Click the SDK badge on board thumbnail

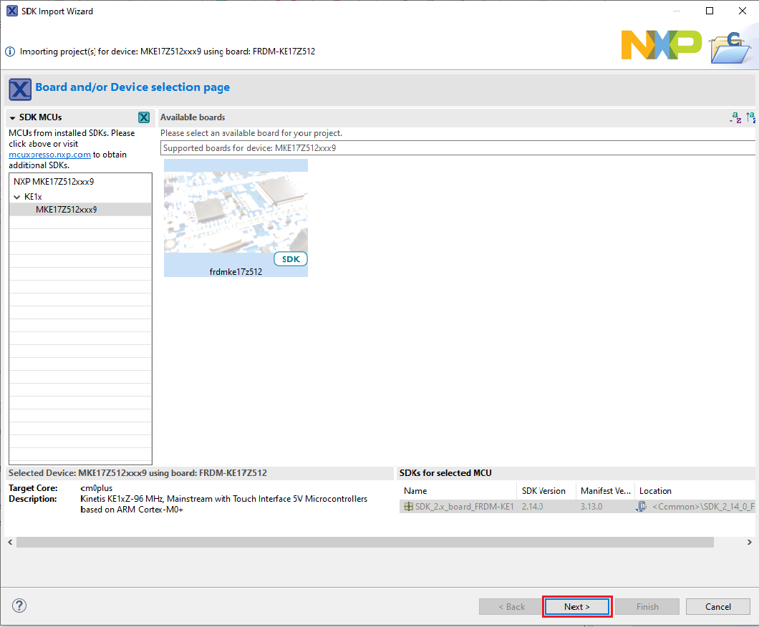290,259
